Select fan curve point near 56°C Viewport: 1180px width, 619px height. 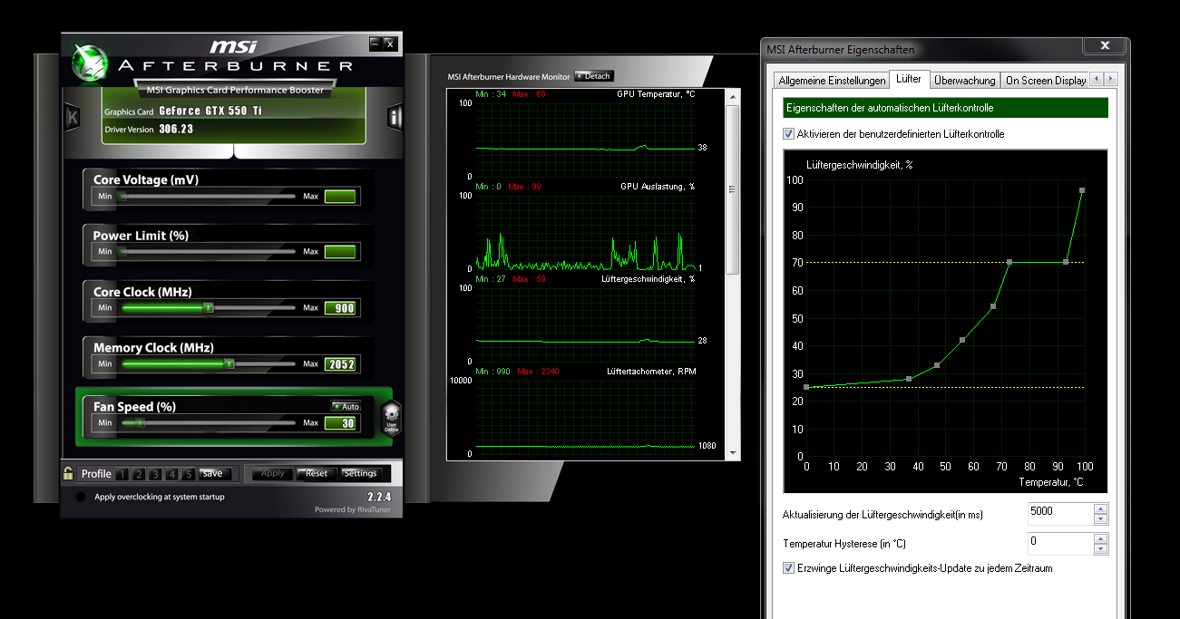(962, 340)
